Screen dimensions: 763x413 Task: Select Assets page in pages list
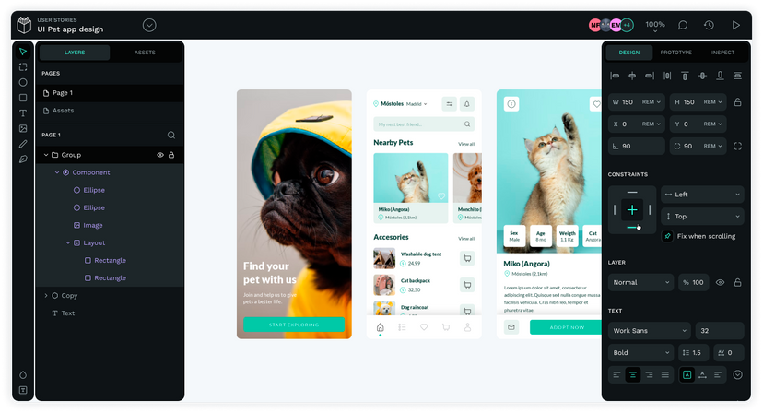110,111
